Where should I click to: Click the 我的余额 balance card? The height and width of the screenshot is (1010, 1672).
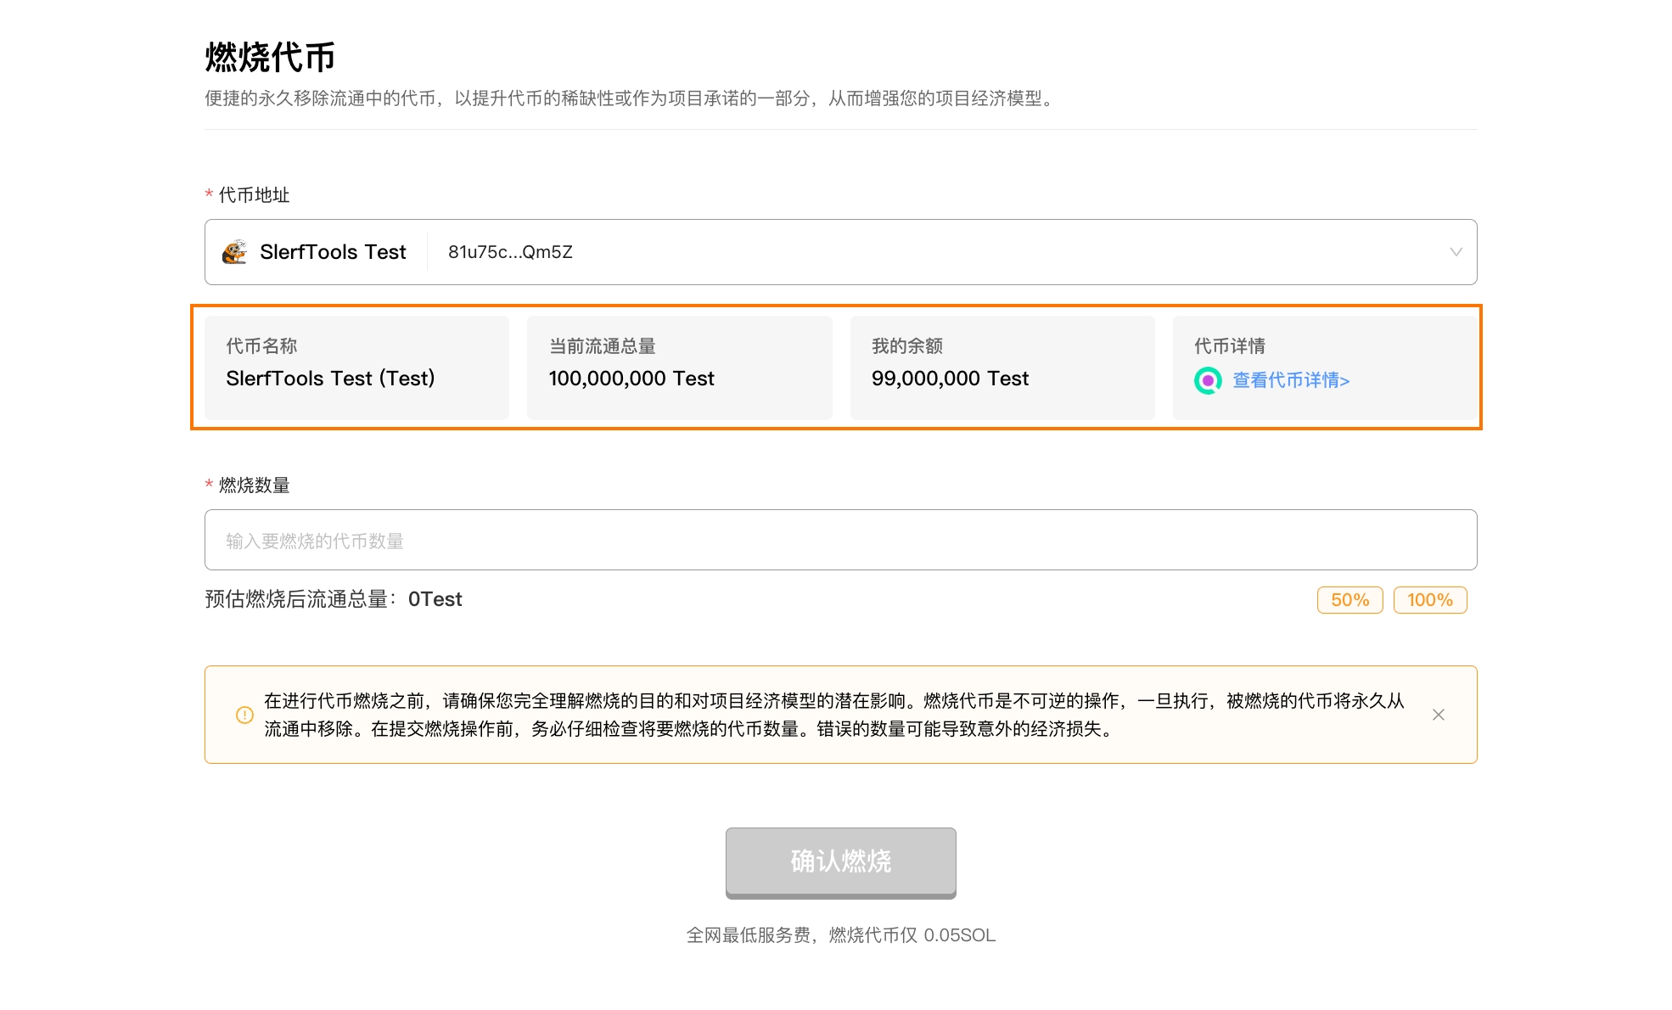click(x=1002, y=368)
